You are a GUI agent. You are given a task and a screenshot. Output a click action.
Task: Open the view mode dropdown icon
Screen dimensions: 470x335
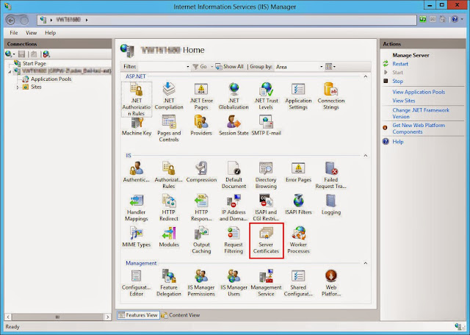(x=330, y=67)
